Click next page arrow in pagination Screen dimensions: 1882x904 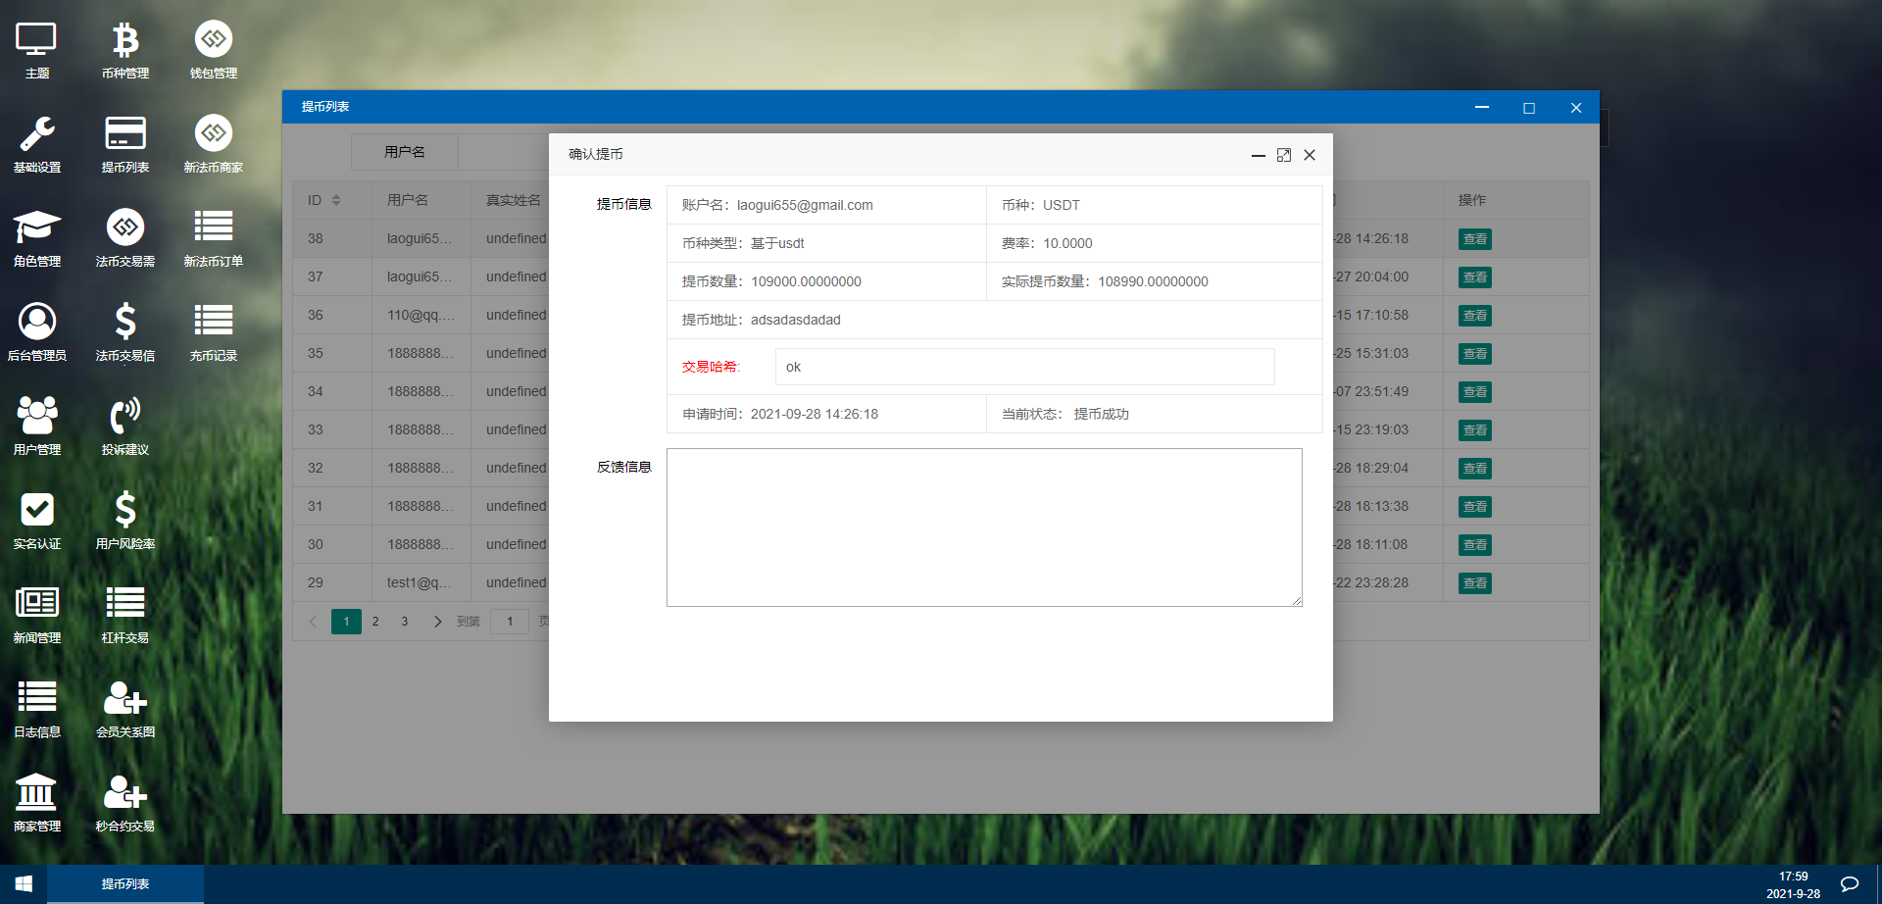[437, 622]
